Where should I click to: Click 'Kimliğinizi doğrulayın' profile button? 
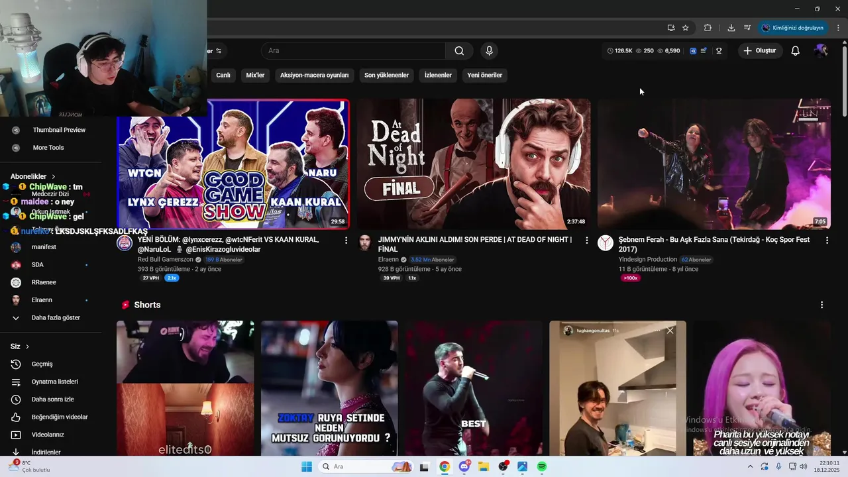point(793,28)
